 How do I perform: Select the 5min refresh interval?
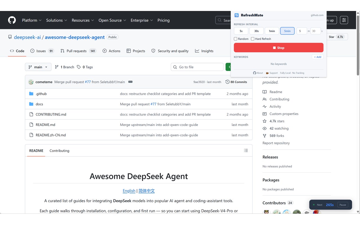coord(287,31)
